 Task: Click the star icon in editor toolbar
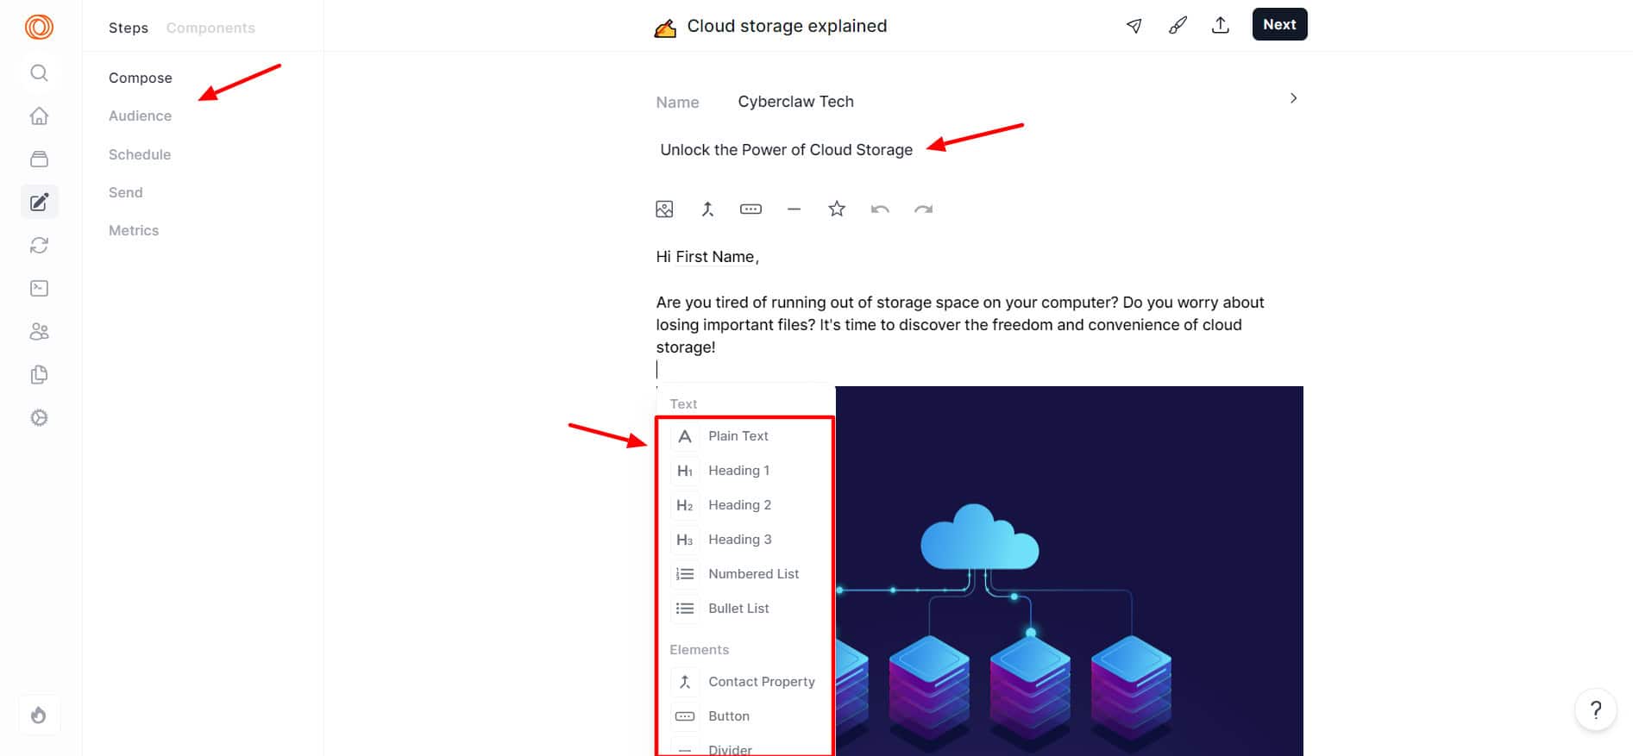[x=837, y=209]
